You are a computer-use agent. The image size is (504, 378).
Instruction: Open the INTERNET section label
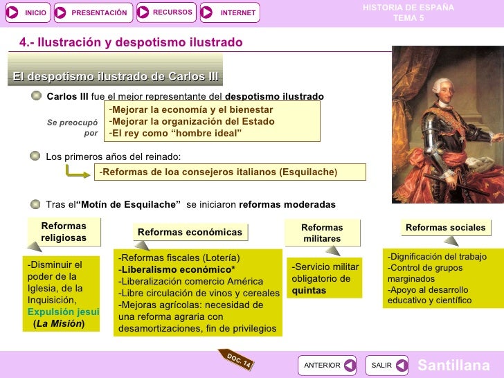click(238, 13)
